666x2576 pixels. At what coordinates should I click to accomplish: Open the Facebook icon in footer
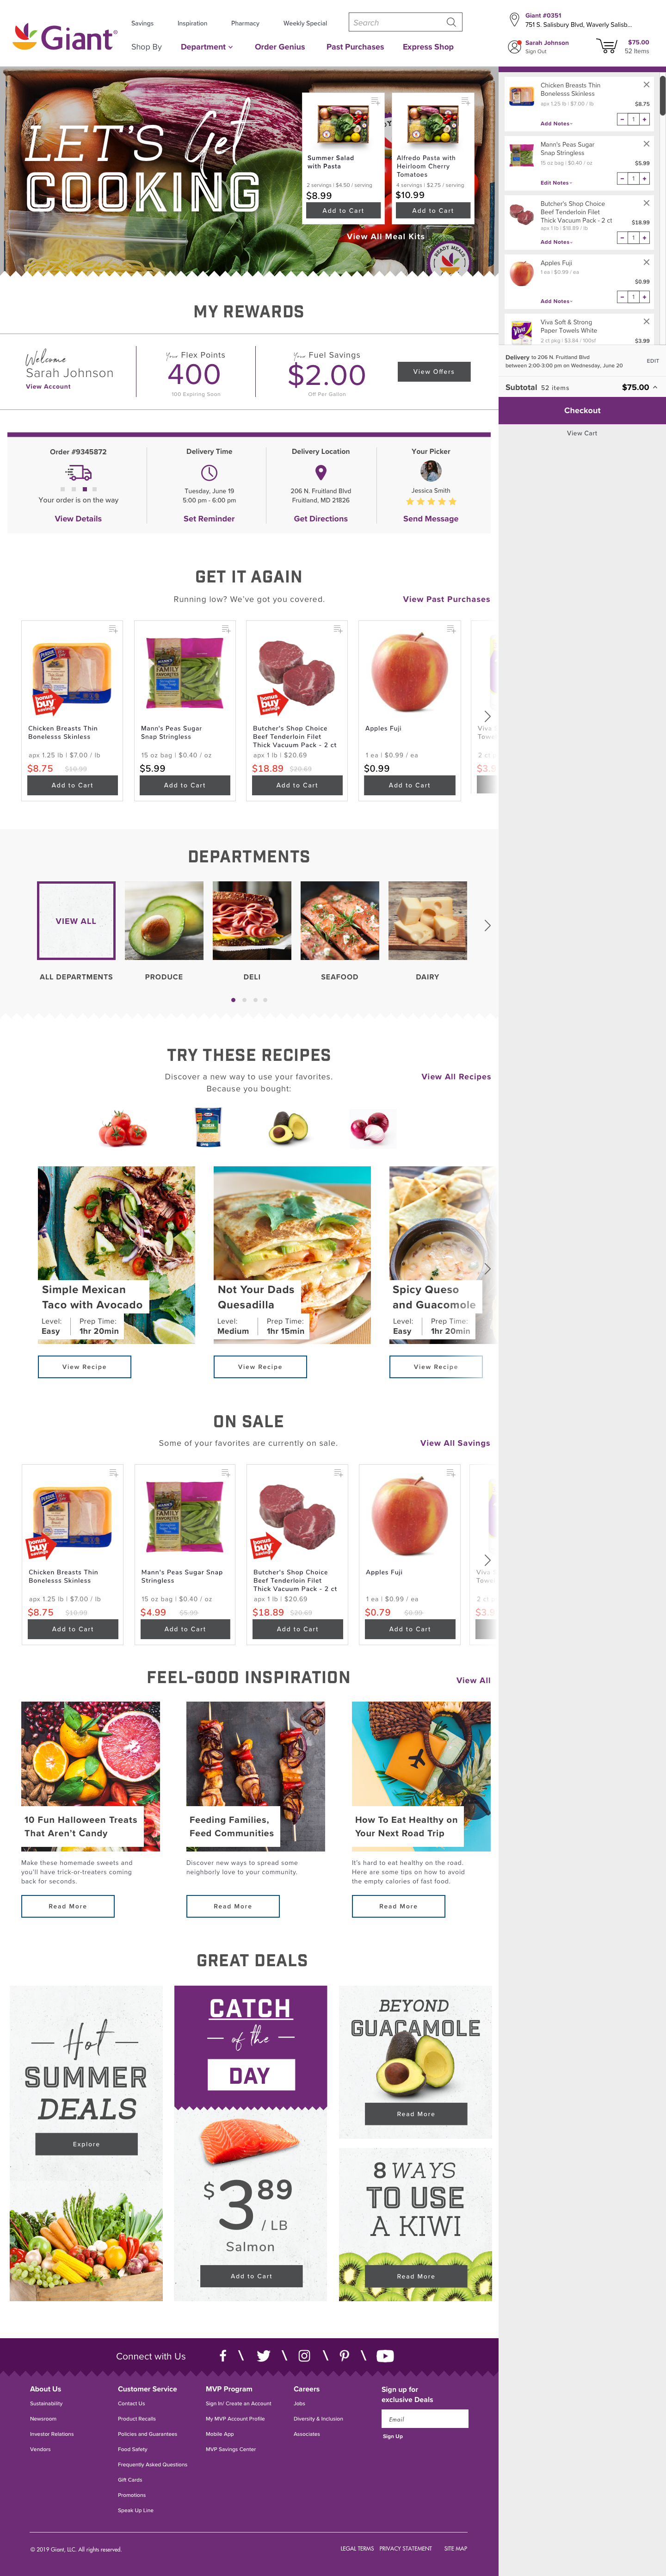pyautogui.click(x=223, y=2356)
